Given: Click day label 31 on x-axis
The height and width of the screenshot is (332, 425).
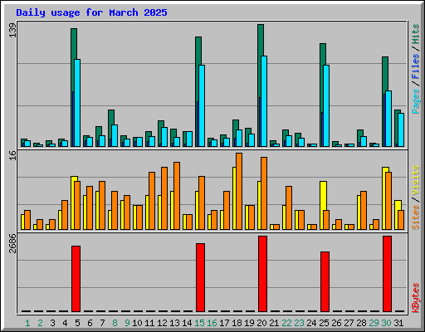Looking at the screenshot, I should [x=398, y=323].
